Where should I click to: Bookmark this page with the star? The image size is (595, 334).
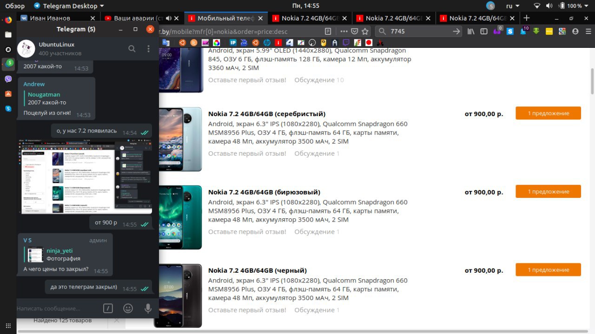tap(365, 32)
